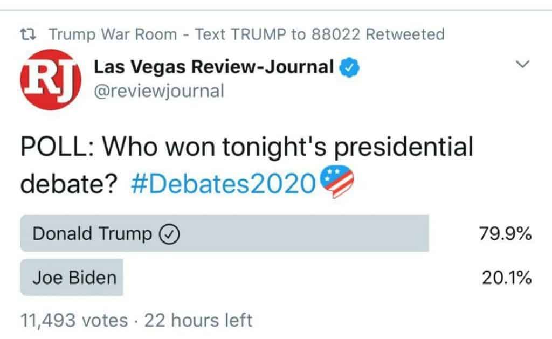Screen dimensions: 552x339
Task: Open the #Debates2020 hashtag link
Action: coord(223,184)
